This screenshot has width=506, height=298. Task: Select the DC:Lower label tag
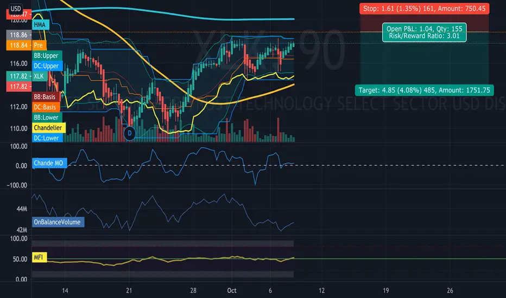47,138
